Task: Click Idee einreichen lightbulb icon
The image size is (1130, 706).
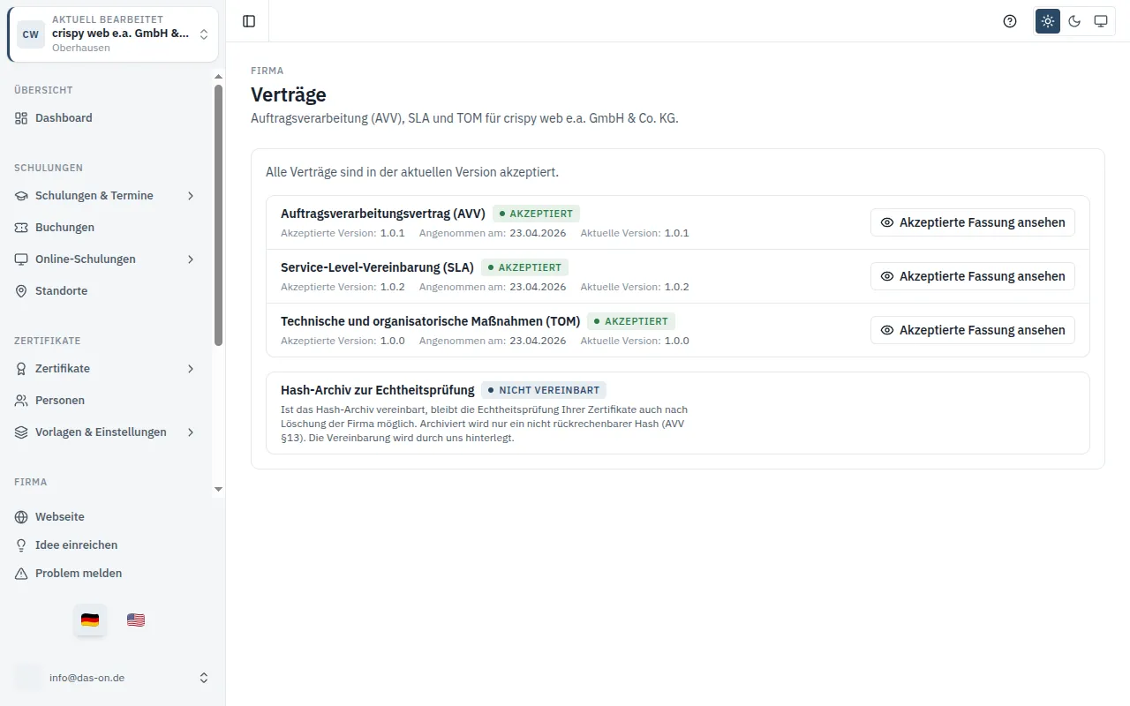Action: pos(21,545)
